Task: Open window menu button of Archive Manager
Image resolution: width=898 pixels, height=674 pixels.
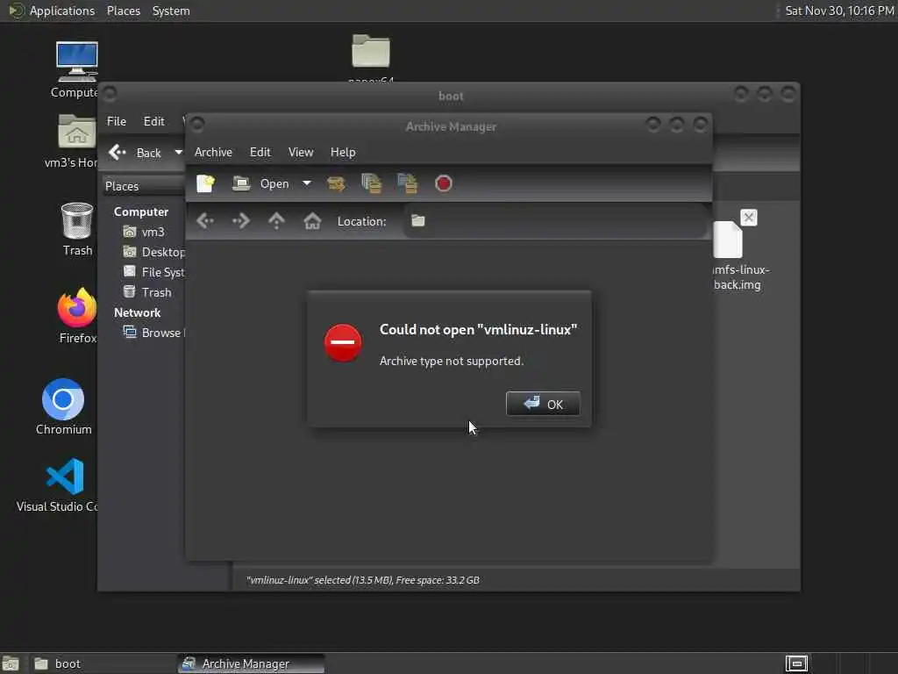Action: [x=197, y=124]
